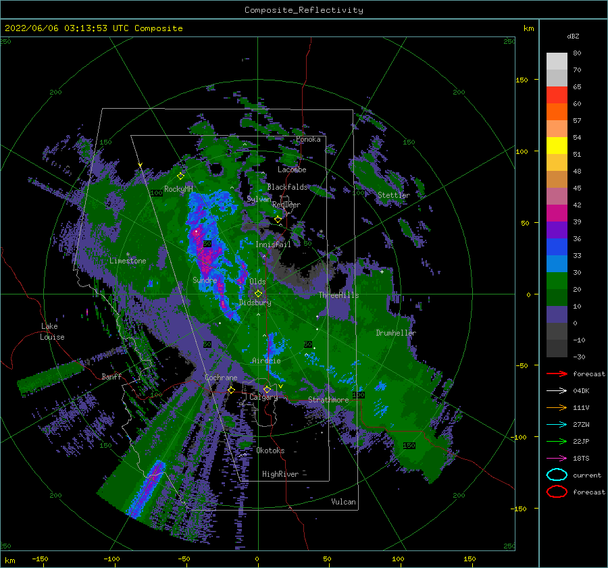Click the Olds town label

point(257,282)
